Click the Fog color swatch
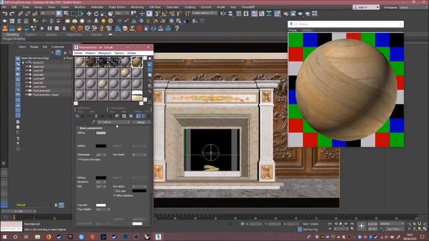 (x=101, y=205)
